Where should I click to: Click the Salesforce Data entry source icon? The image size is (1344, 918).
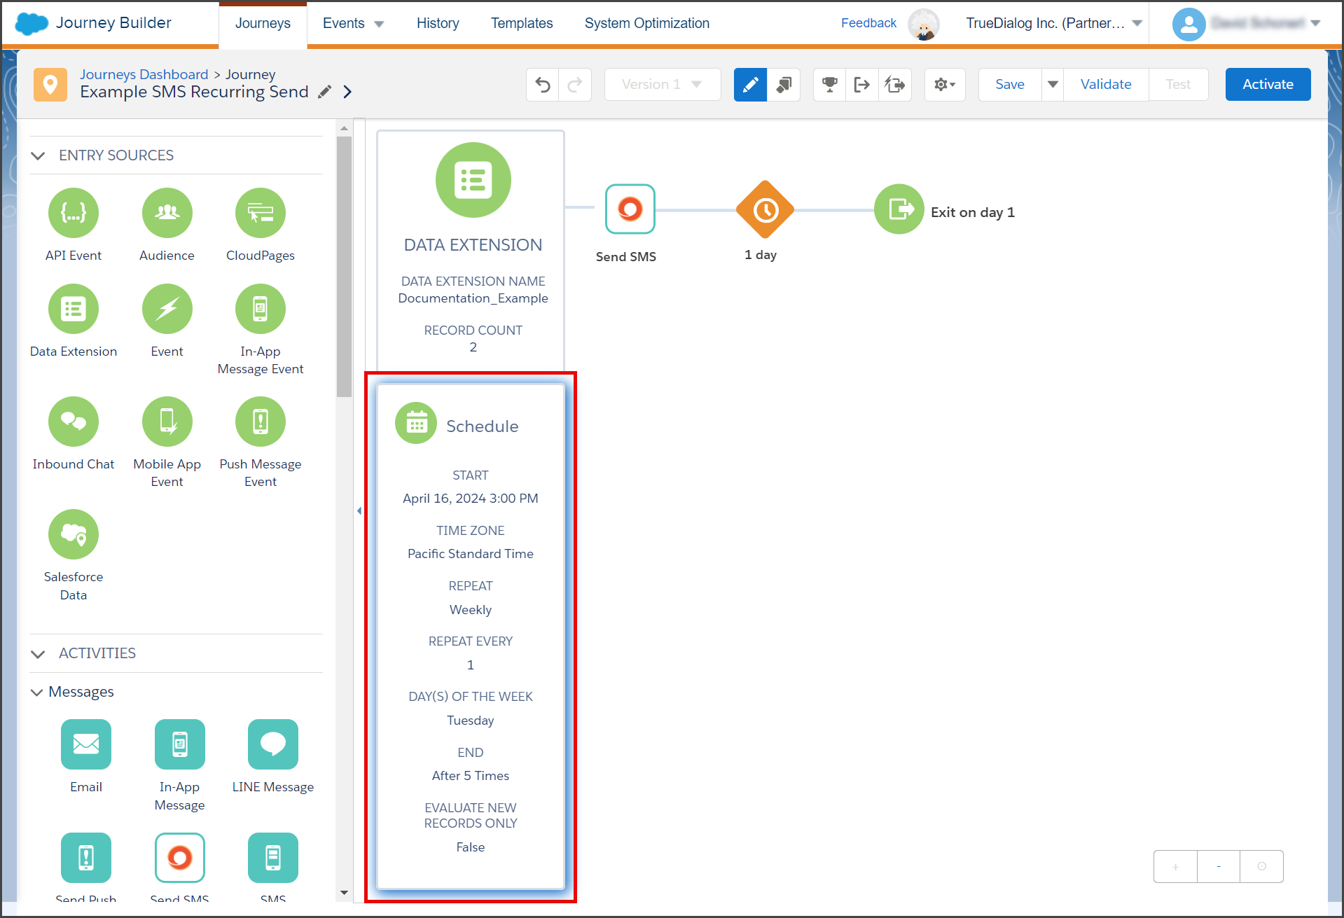[74, 534]
